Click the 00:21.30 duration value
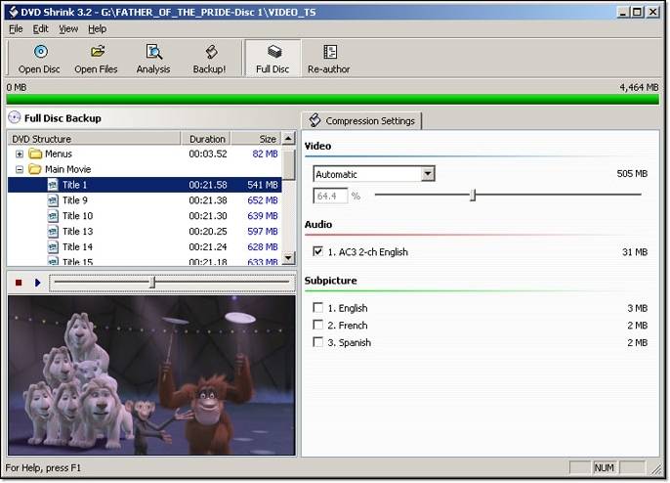 click(208, 216)
